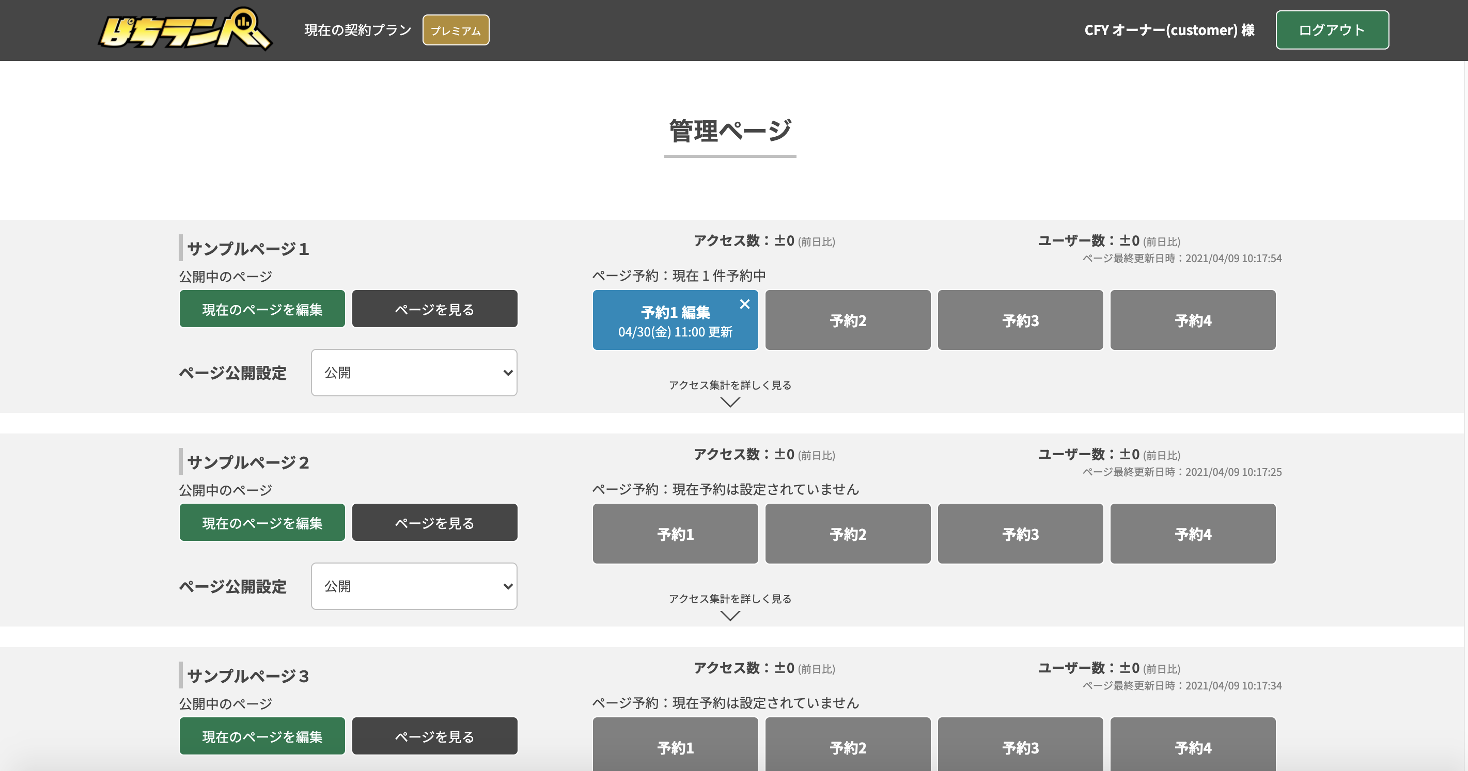Open the 公開 dropdown for サンプルページ1
Viewport: 1468px width, 771px height.
[413, 372]
